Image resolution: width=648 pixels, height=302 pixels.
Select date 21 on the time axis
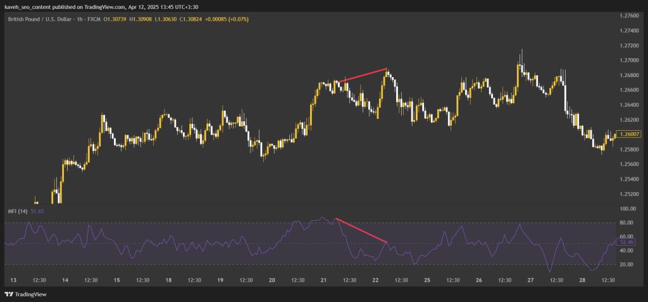[x=323, y=281]
